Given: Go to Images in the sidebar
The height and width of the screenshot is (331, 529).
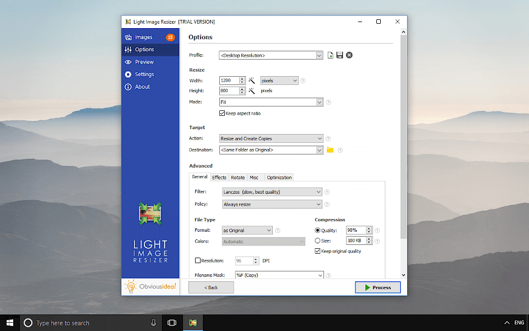Looking at the screenshot, I should [150, 37].
